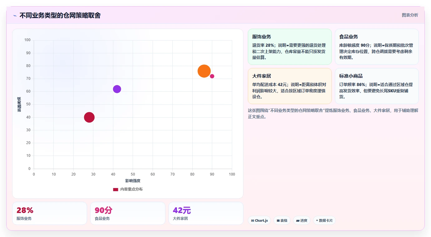Click the 表格 tag
The width and height of the screenshot is (431, 237).
(x=282, y=220)
